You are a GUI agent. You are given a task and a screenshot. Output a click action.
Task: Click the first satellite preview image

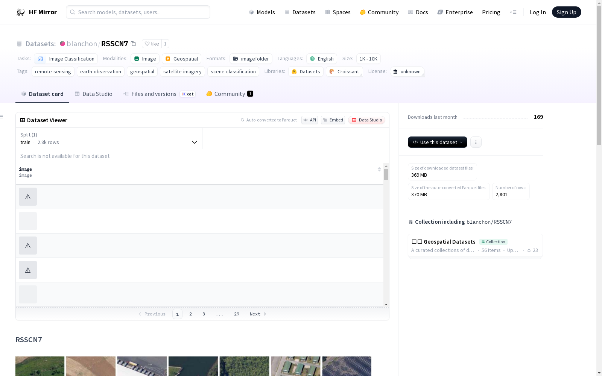(x=40, y=366)
